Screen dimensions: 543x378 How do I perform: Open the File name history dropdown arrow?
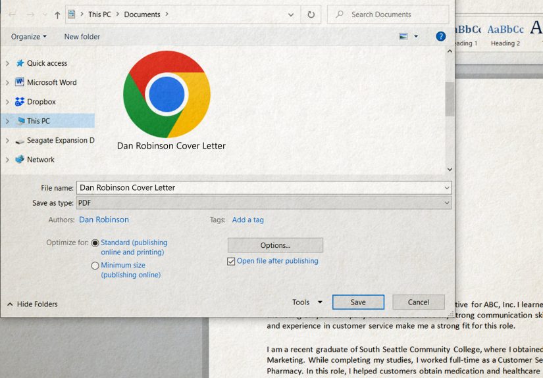(x=447, y=188)
